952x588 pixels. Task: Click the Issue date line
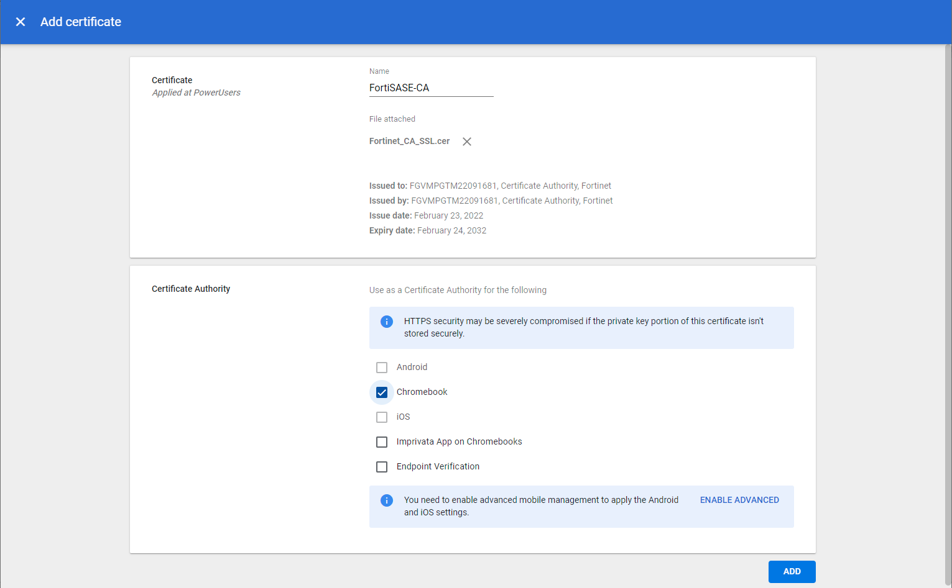point(426,215)
